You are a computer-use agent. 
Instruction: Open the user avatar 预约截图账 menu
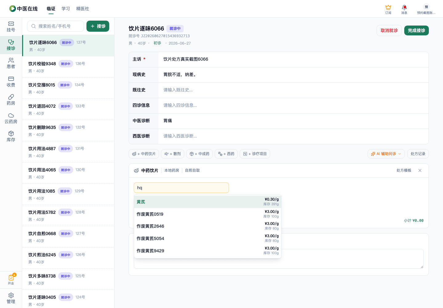[x=426, y=9]
